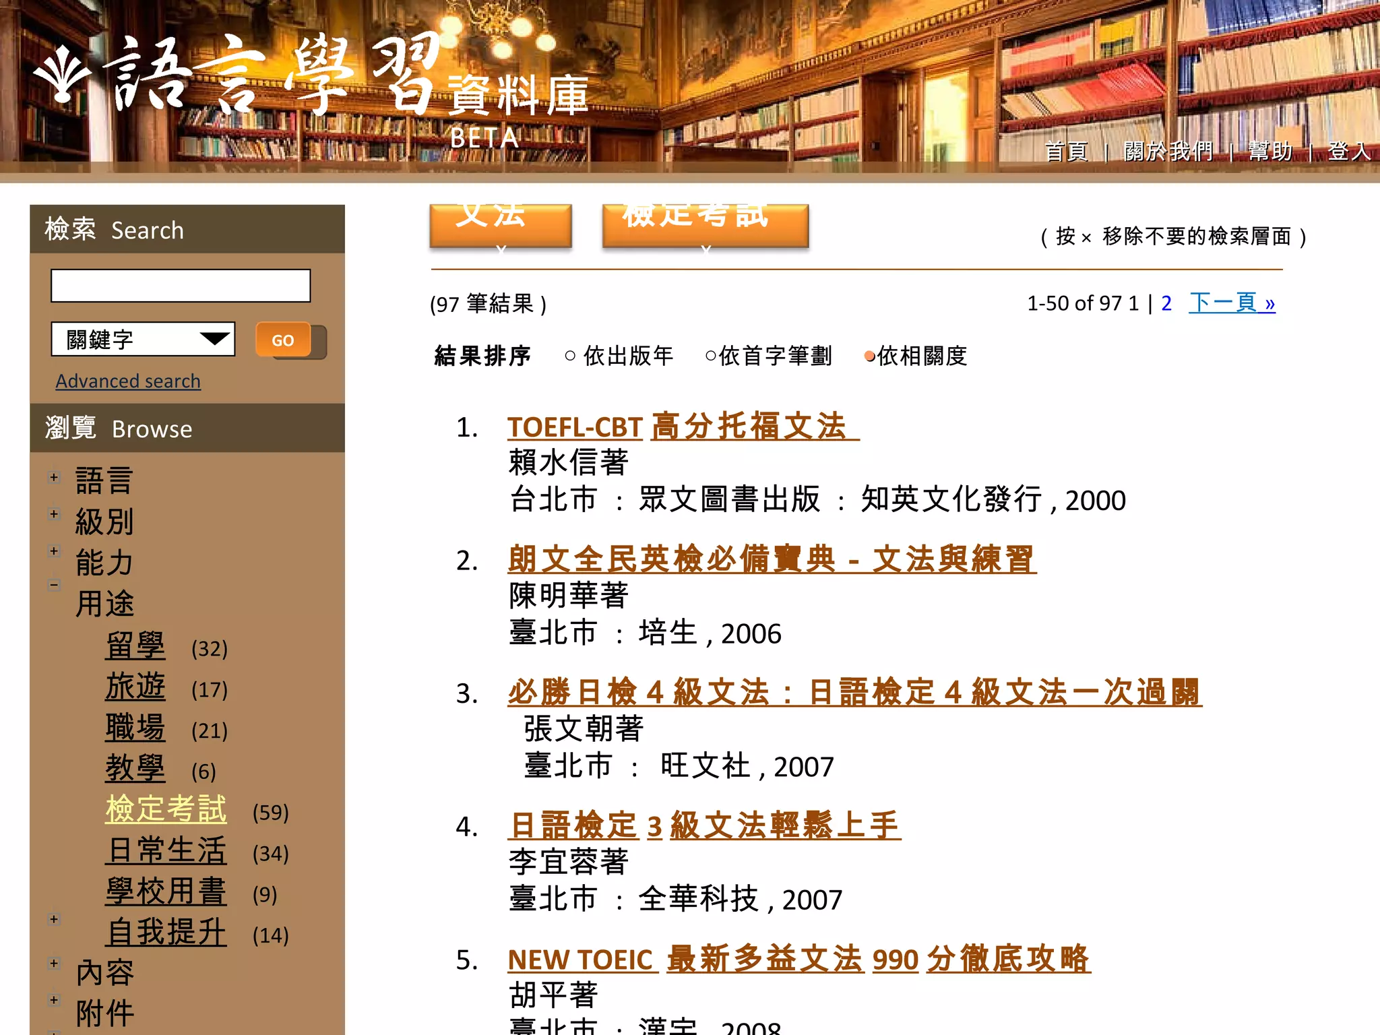Click the search keyword input box
The width and height of the screenshot is (1380, 1035).
coord(181,286)
